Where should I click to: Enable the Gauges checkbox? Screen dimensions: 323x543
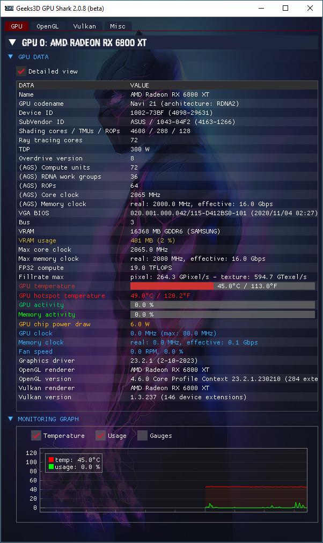pyautogui.click(x=142, y=436)
